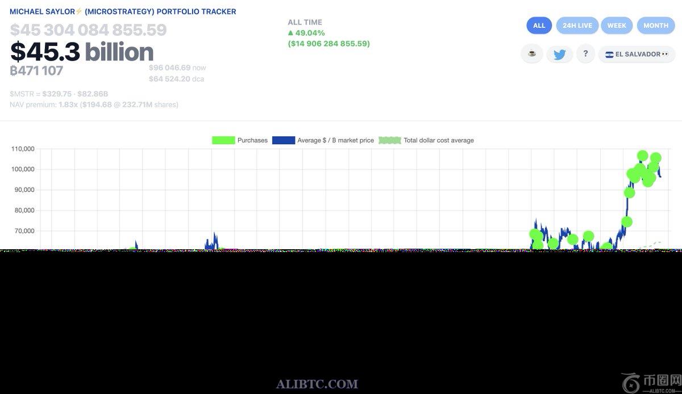
Task: Click the "100,000" y-axis label
Action: pyautogui.click(x=23, y=169)
